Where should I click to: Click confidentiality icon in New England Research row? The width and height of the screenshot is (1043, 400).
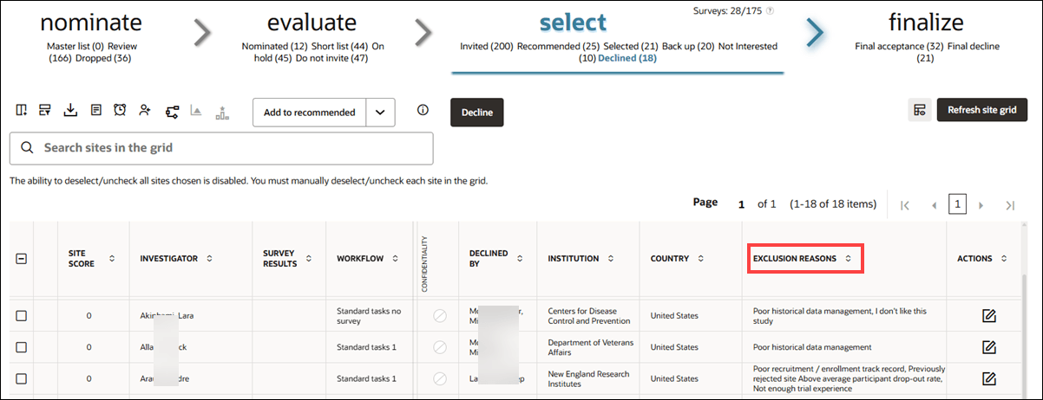click(x=440, y=378)
